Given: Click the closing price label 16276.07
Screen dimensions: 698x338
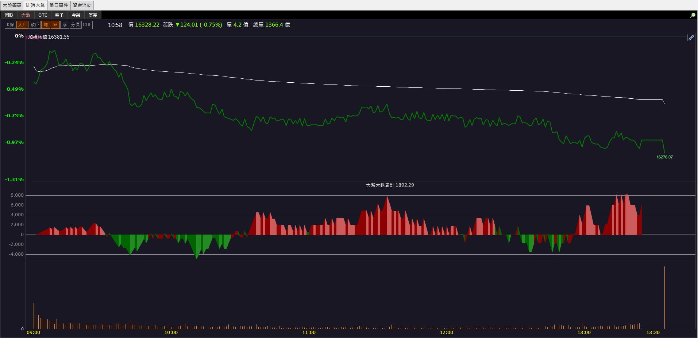Looking at the screenshot, I should 664,157.
